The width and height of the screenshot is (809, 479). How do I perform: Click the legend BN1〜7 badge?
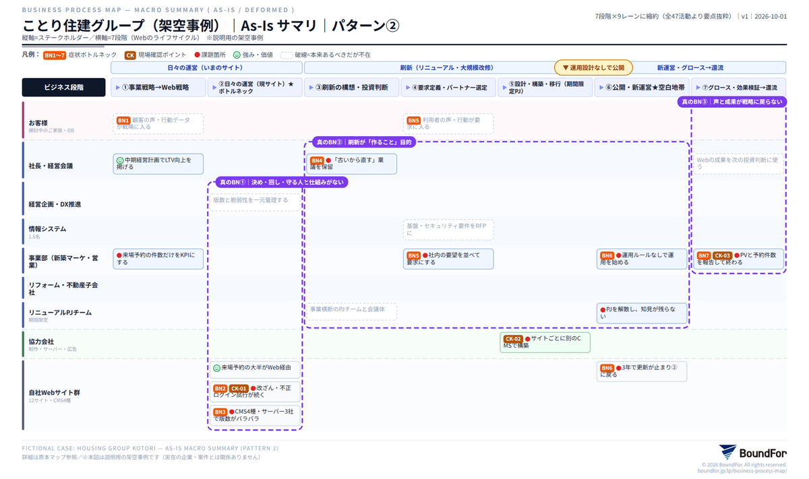pyautogui.click(x=55, y=55)
